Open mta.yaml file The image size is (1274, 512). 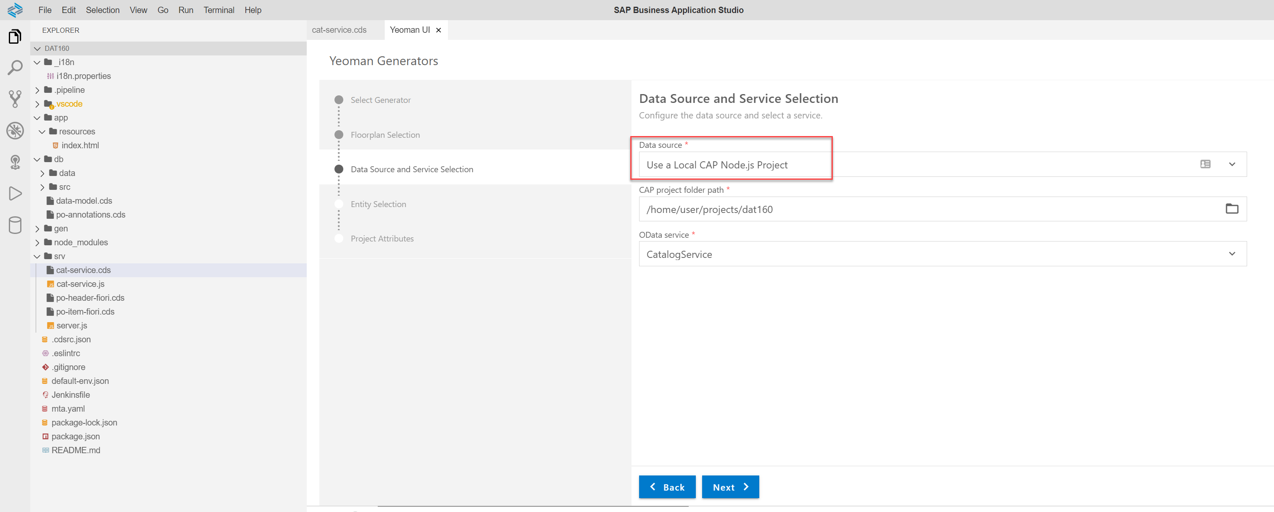pos(68,408)
